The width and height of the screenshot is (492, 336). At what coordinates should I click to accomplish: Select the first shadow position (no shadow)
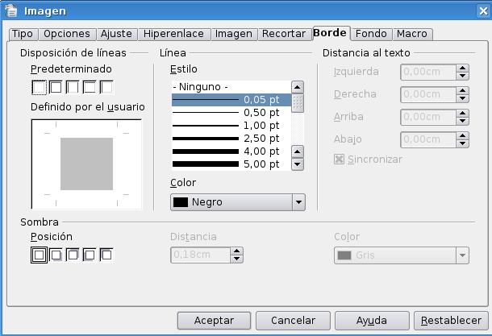click(x=40, y=255)
